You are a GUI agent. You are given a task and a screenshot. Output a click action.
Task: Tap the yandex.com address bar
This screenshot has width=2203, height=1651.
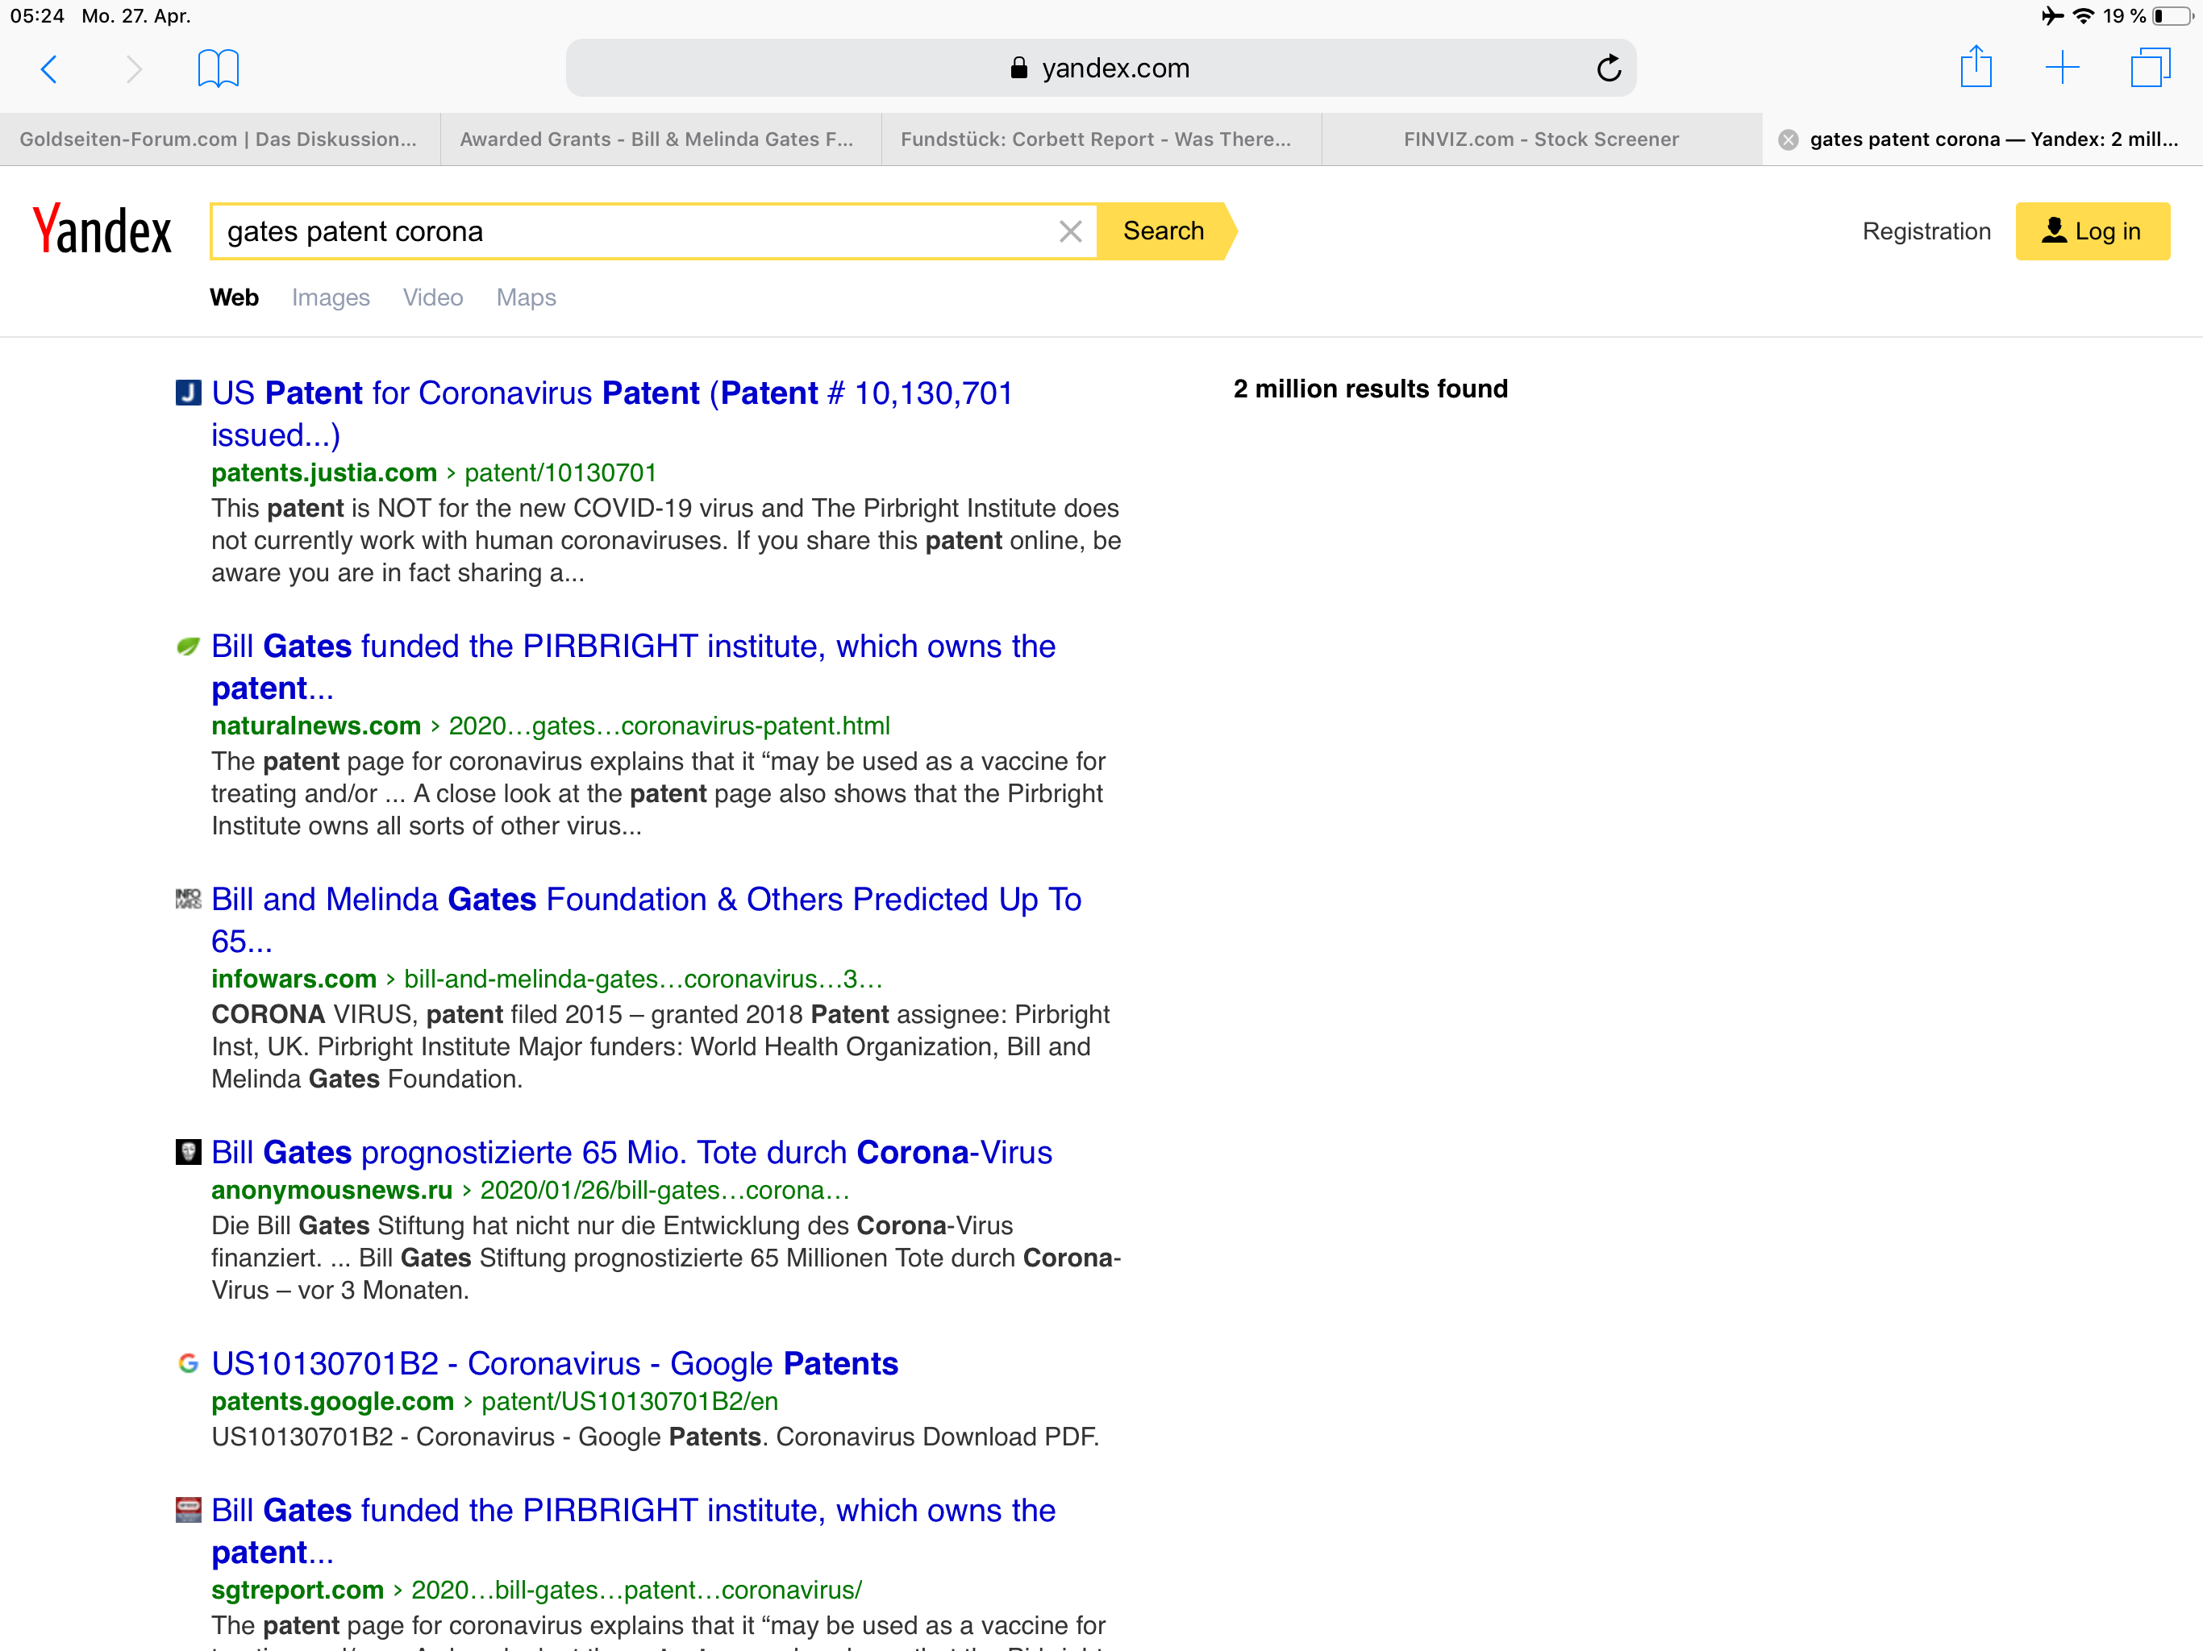(1100, 69)
